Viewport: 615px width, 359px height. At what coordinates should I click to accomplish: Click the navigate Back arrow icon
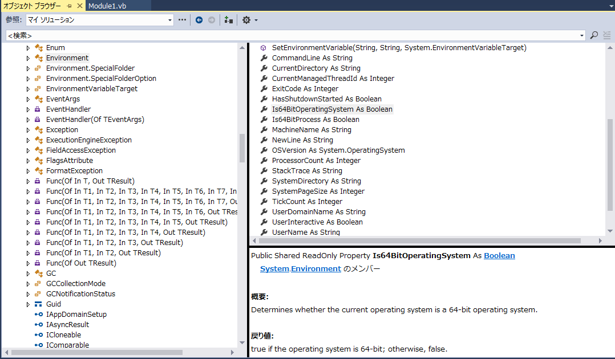click(x=199, y=20)
